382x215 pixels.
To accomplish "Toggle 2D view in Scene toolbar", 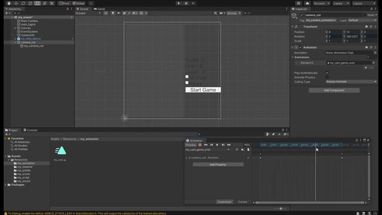I will (x=106, y=13).
